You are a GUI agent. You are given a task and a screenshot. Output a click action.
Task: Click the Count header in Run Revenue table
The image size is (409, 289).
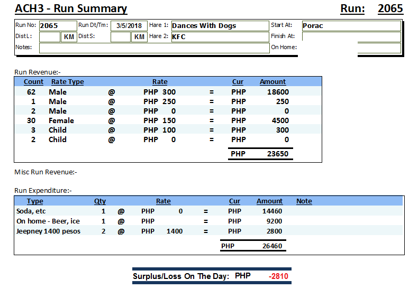click(x=34, y=82)
